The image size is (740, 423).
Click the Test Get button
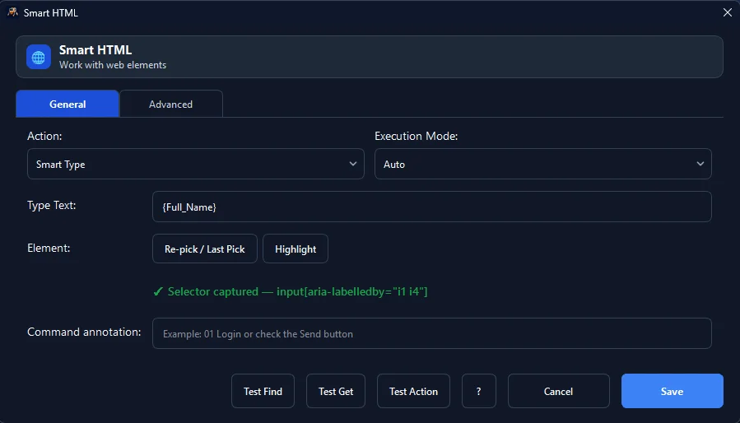336,391
